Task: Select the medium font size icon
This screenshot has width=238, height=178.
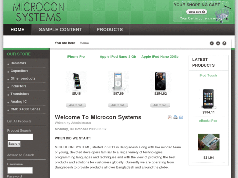Action: click(218, 43)
